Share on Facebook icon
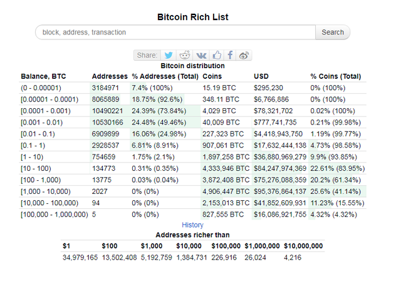Screen dimensions: 401x284 point(230,55)
